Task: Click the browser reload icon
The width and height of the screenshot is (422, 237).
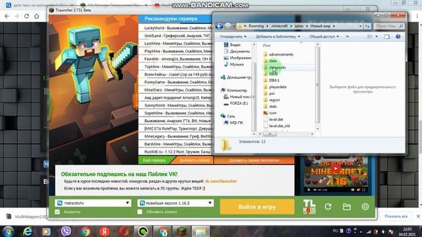Action: pyautogui.click(x=26, y=16)
